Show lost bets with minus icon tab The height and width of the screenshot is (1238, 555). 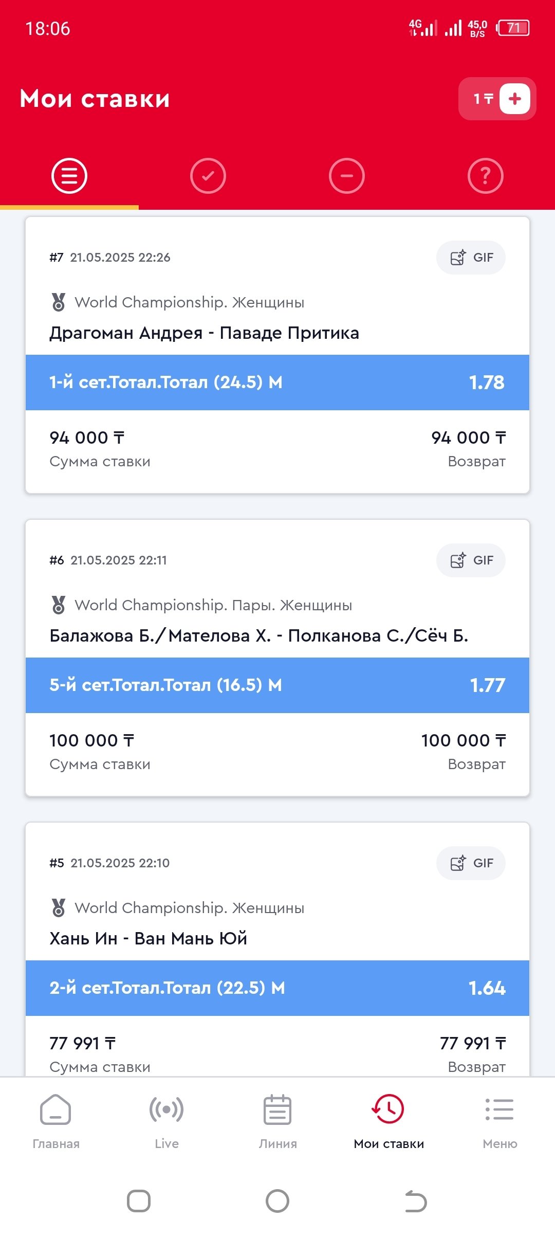click(347, 176)
